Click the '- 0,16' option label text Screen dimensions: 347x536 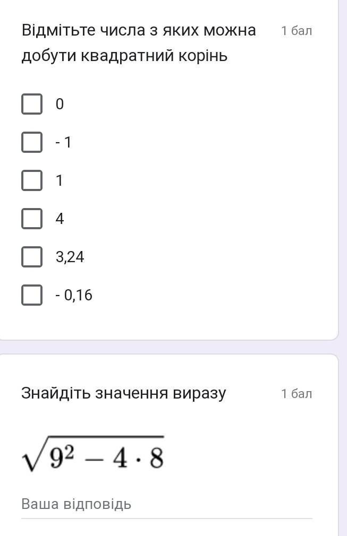point(74,296)
